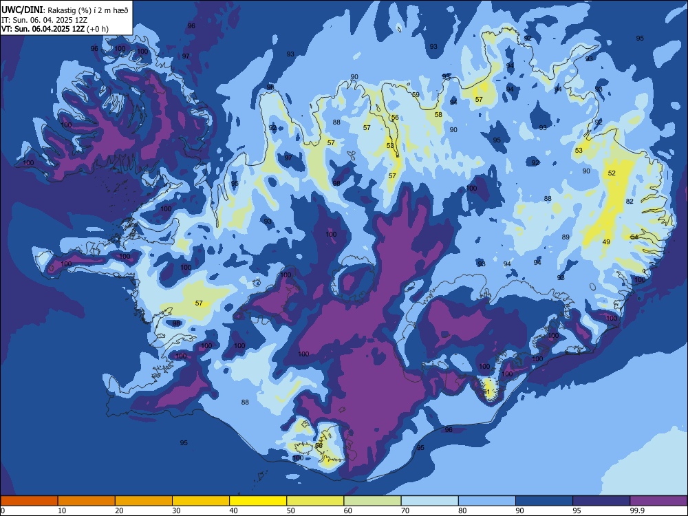Image resolution: width=688 pixels, height=516 pixels.
Task: Pick the 70–80 pale blue legend swatch
Action: tap(429, 501)
